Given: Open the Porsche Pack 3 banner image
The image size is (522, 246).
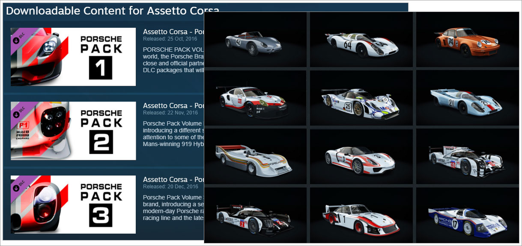Looking at the screenshot, I should coord(73,205).
